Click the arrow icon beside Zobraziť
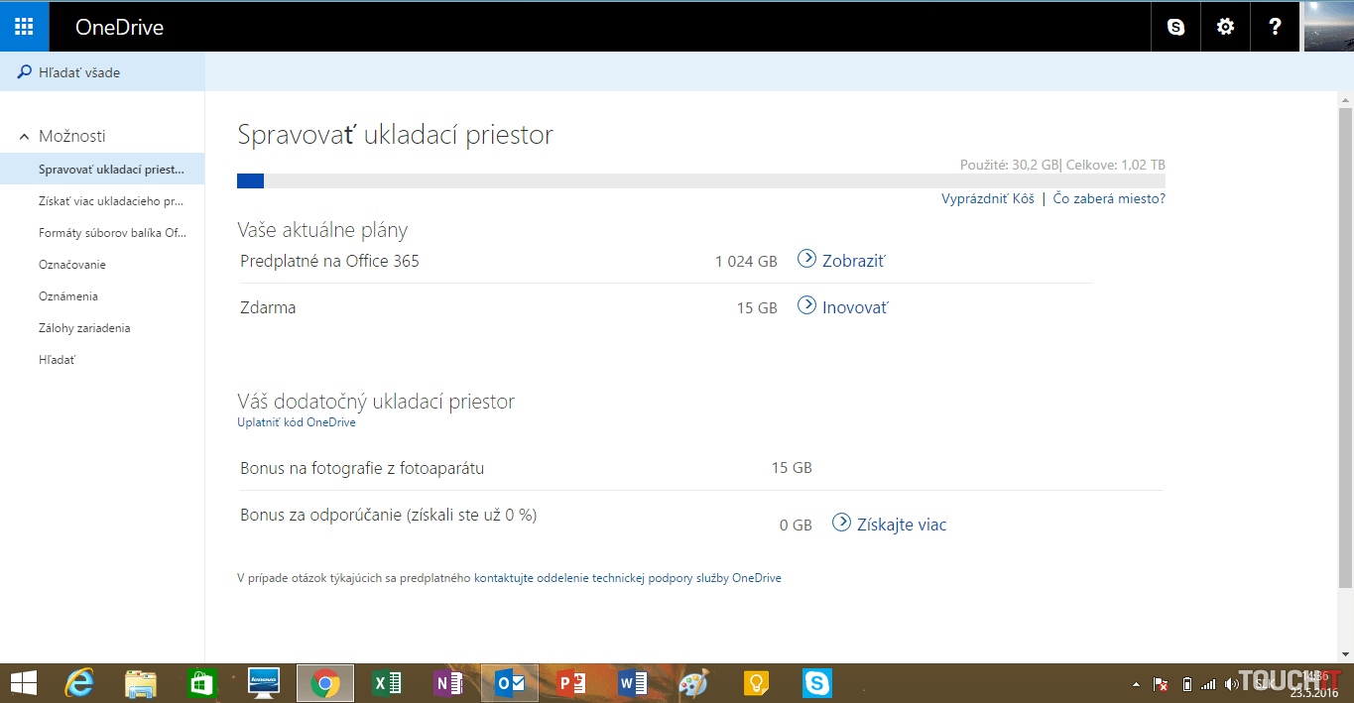 tap(806, 260)
